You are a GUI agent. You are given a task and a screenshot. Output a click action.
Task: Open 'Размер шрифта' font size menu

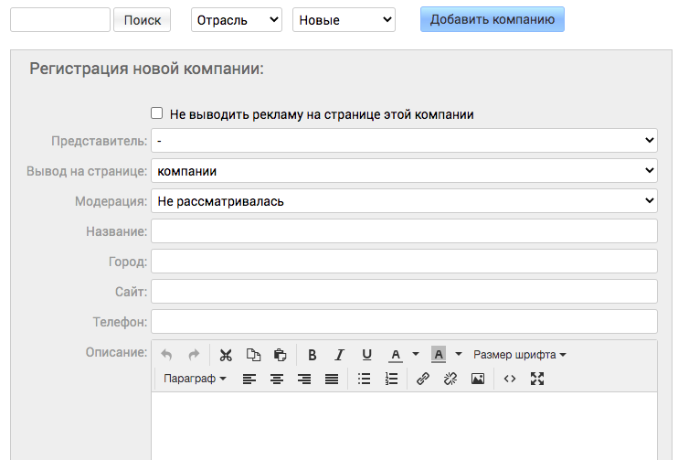519,355
